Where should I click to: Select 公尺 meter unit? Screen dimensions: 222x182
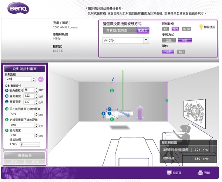click(168, 52)
